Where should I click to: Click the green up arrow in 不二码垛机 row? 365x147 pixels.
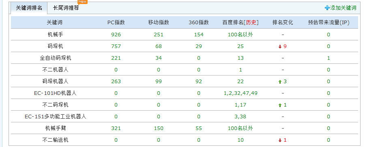pyautogui.click(x=280, y=105)
